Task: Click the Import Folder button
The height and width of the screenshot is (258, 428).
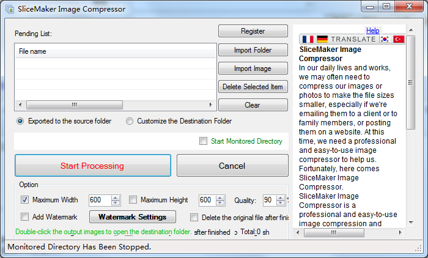Action: tap(253, 50)
